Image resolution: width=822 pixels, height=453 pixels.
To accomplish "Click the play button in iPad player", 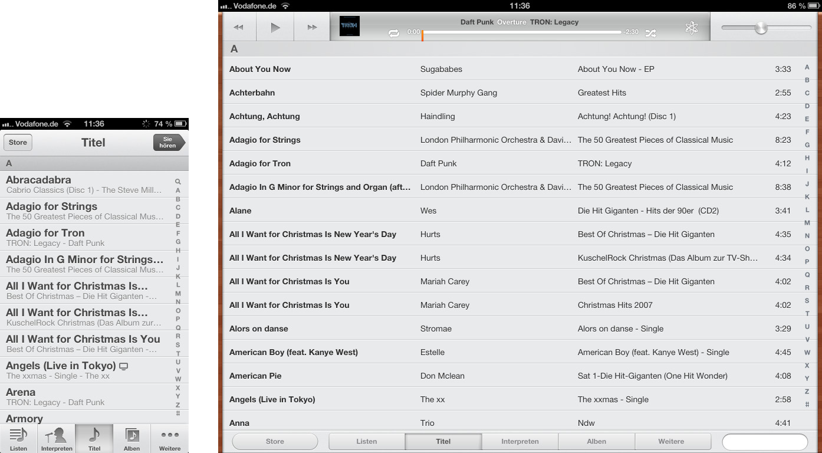I will point(275,27).
